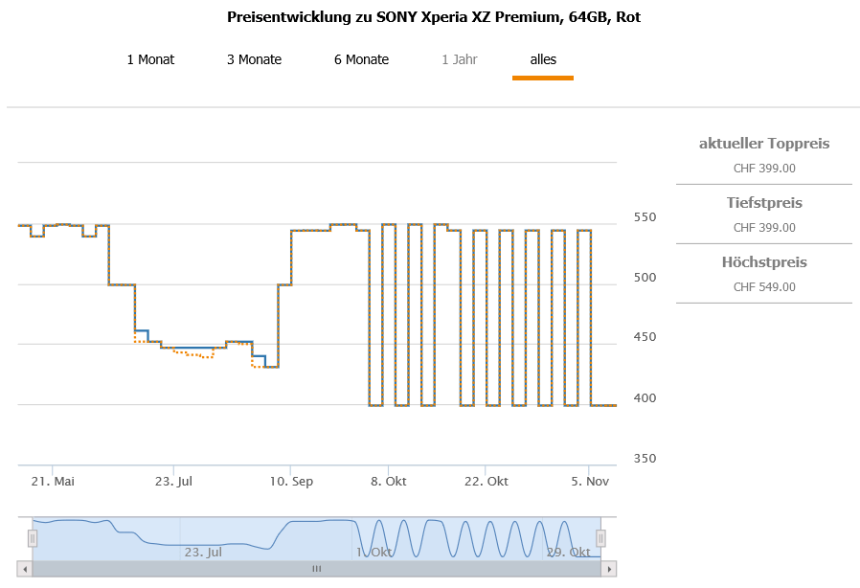Click the navigator scrollbar right arrow
This screenshot has width=860, height=588.
pyautogui.click(x=608, y=569)
